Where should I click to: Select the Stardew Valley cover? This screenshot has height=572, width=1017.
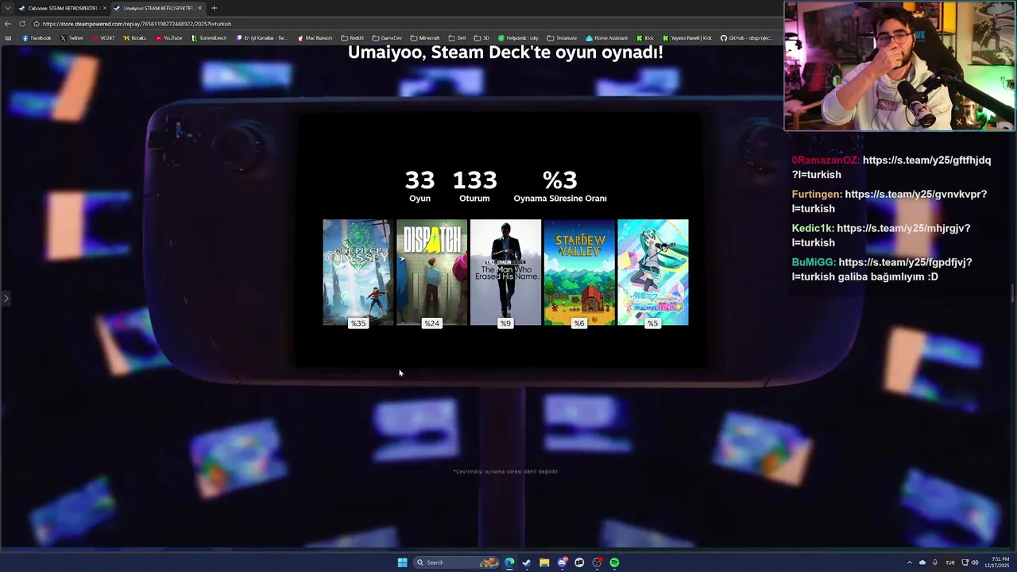point(579,272)
